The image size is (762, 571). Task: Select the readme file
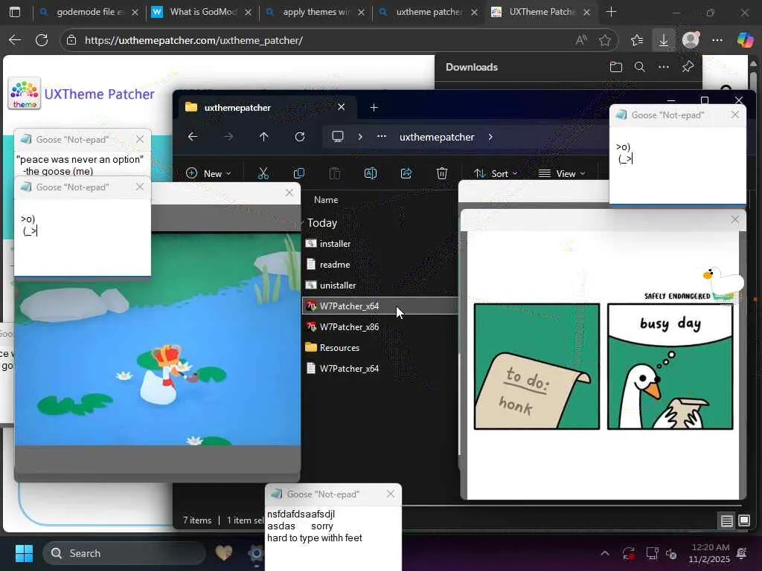click(x=380, y=265)
